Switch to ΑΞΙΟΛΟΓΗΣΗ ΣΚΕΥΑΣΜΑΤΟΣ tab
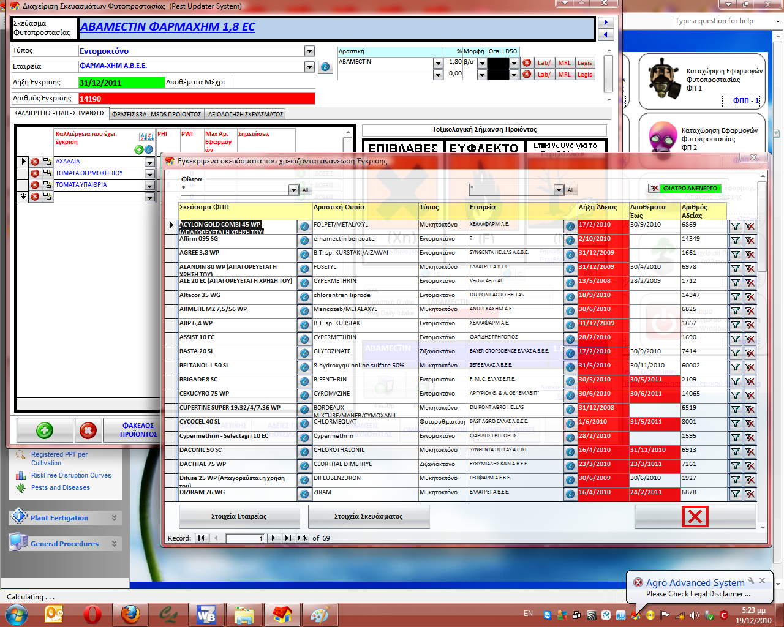This screenshot has width=784, height=627. [246, 115]
